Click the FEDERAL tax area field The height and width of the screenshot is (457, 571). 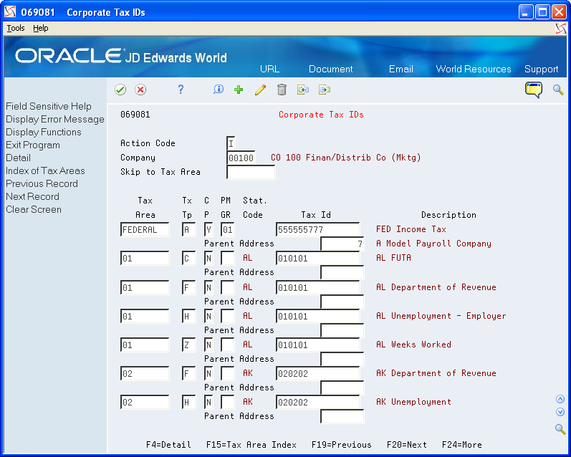[x=145, y=229]
